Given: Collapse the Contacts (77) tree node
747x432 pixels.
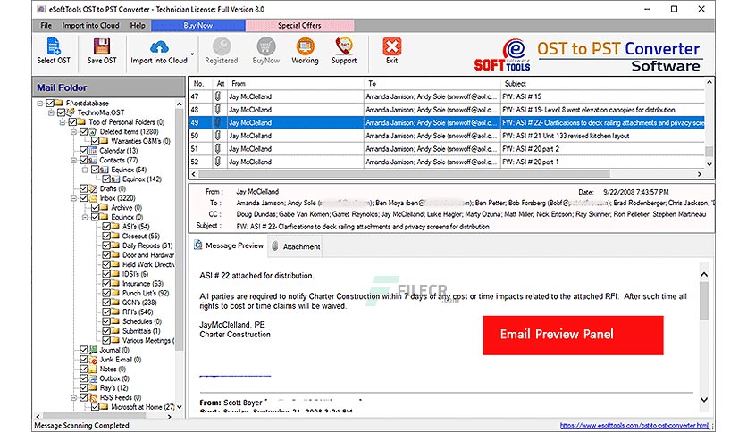Looking at the screenshot, I should click(74, 160).
